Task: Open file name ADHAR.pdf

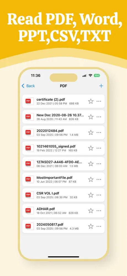Action: (46, 209)
